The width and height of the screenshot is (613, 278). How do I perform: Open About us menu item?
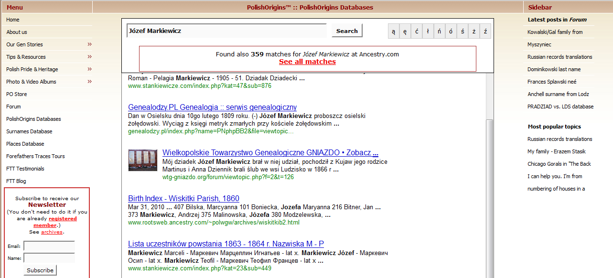coord(17,32)
